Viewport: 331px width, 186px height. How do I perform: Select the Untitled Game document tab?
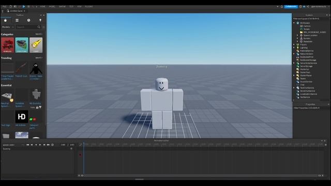pos(16,11)
